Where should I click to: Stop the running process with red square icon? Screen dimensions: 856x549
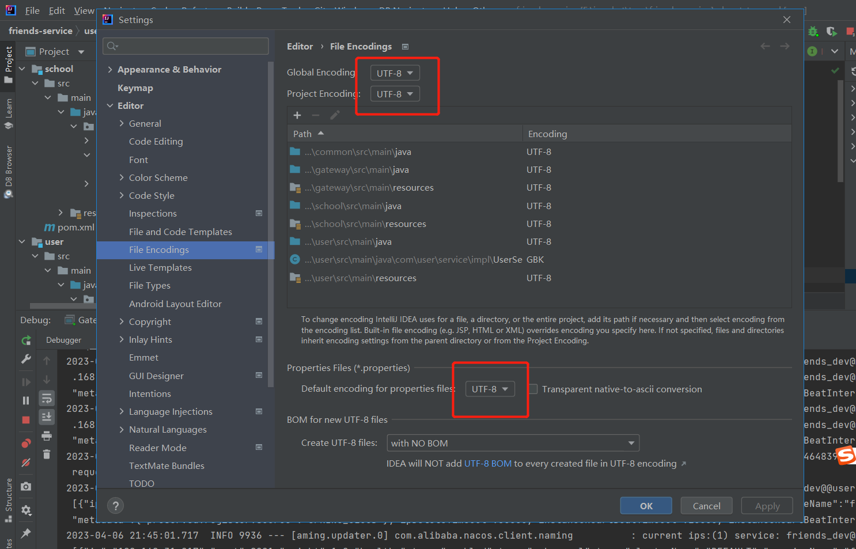[x=26, y=419]
